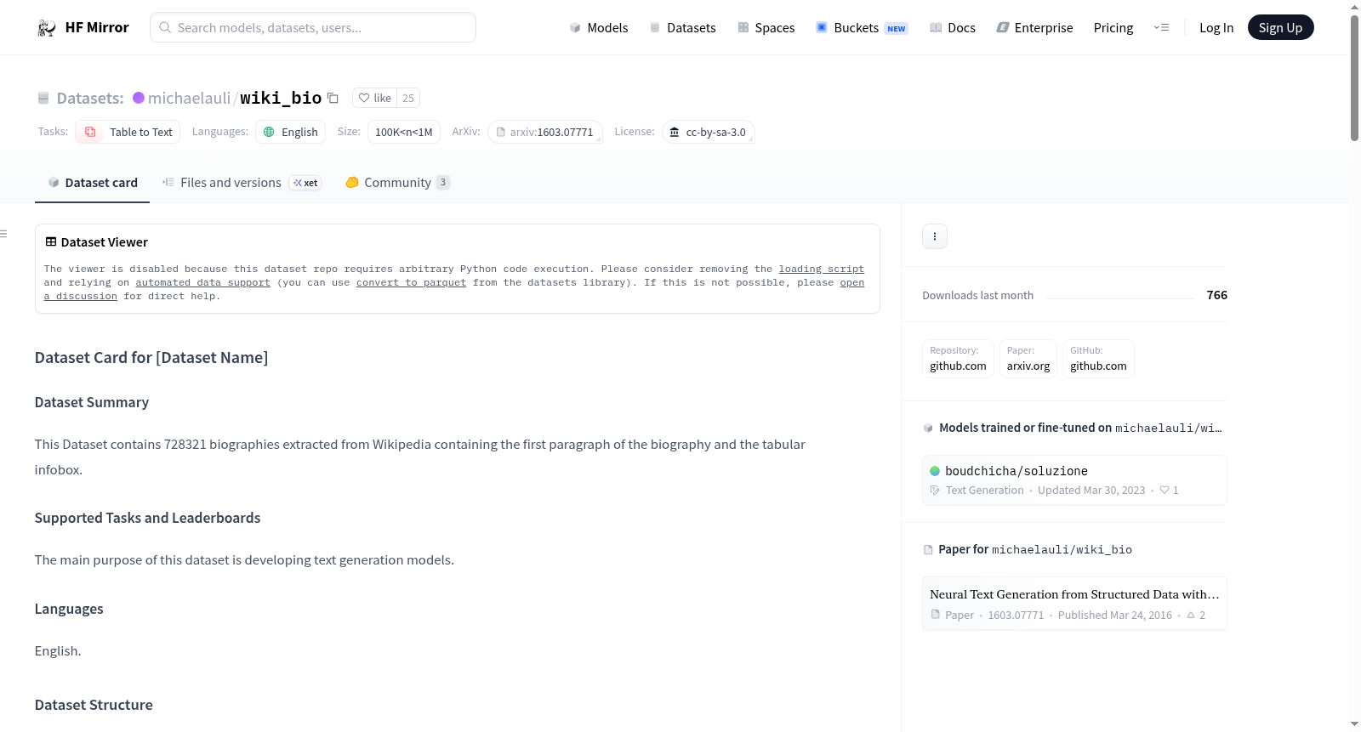Go to Models in the navigation bar
This screenshot has height=732, width=1361.
point(599,28)
